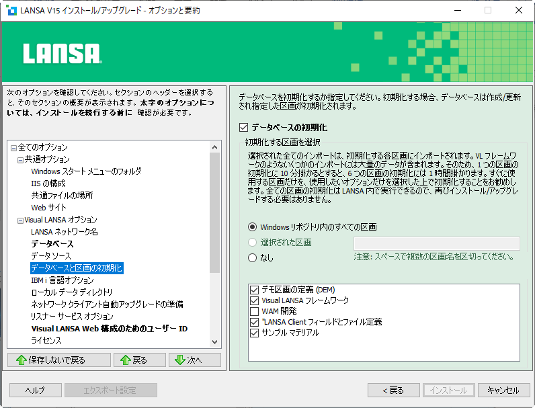The width and height of the screenshot is (535, 408).
Task: Select 共通ファイルの場所 tree item
Action: 62,196
